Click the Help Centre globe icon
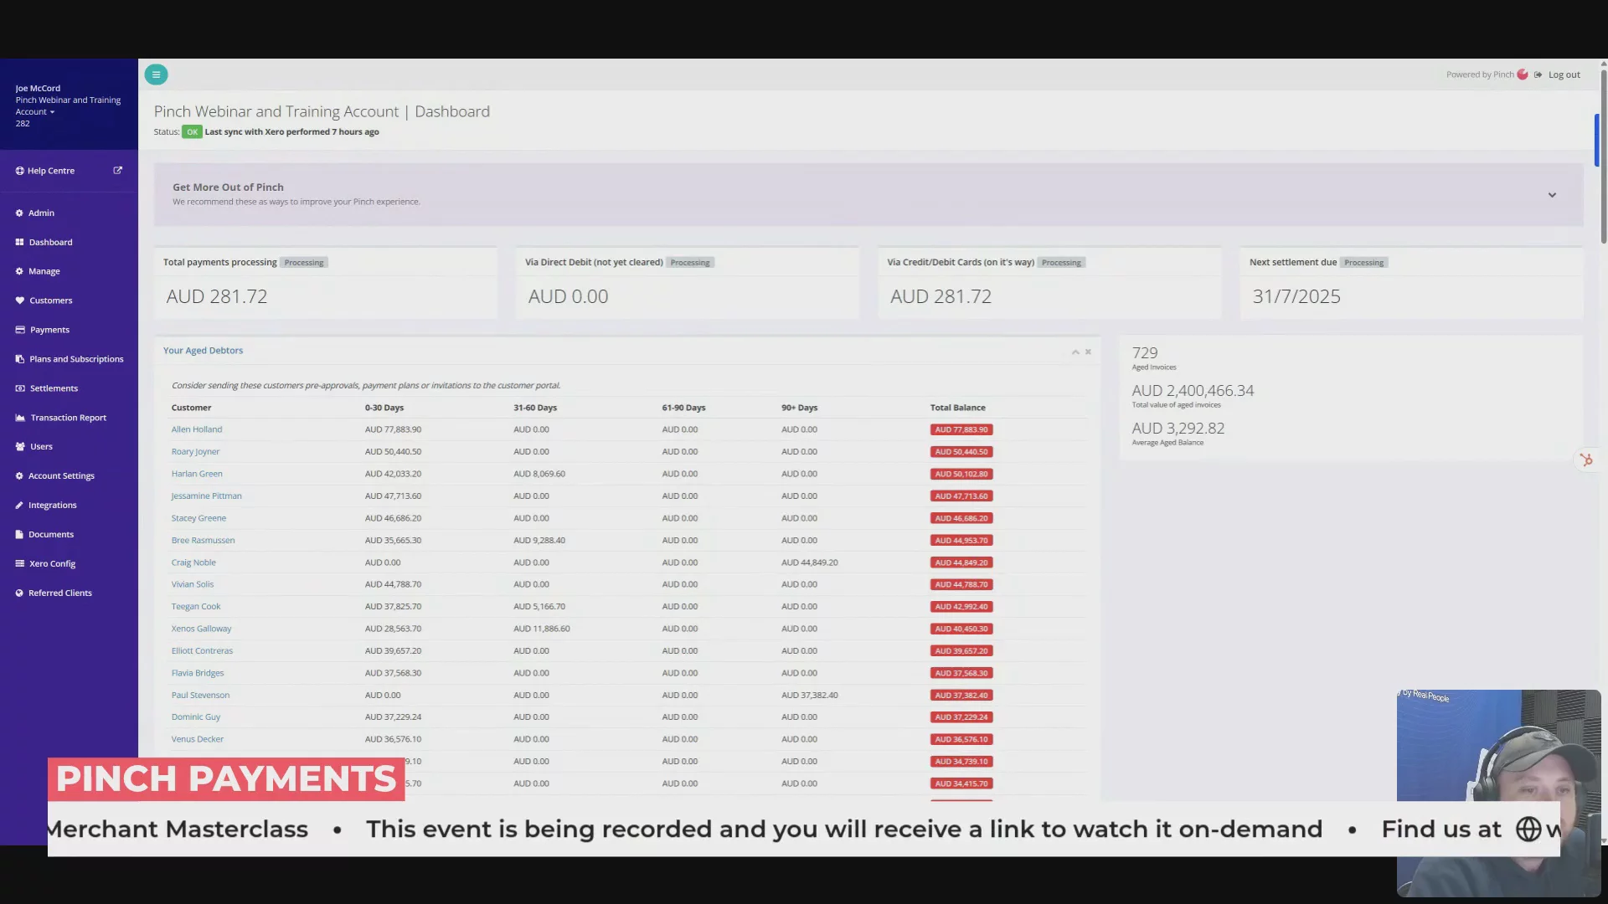Viewport: 1608px width, 904px height. (19, 171)
